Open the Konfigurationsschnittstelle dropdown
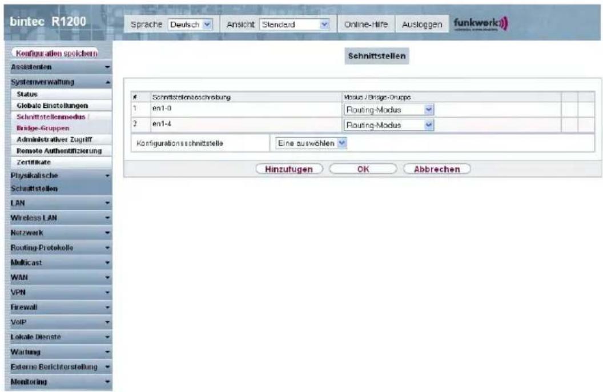This screenshot has height=392, width=603. tap(311, 143)
